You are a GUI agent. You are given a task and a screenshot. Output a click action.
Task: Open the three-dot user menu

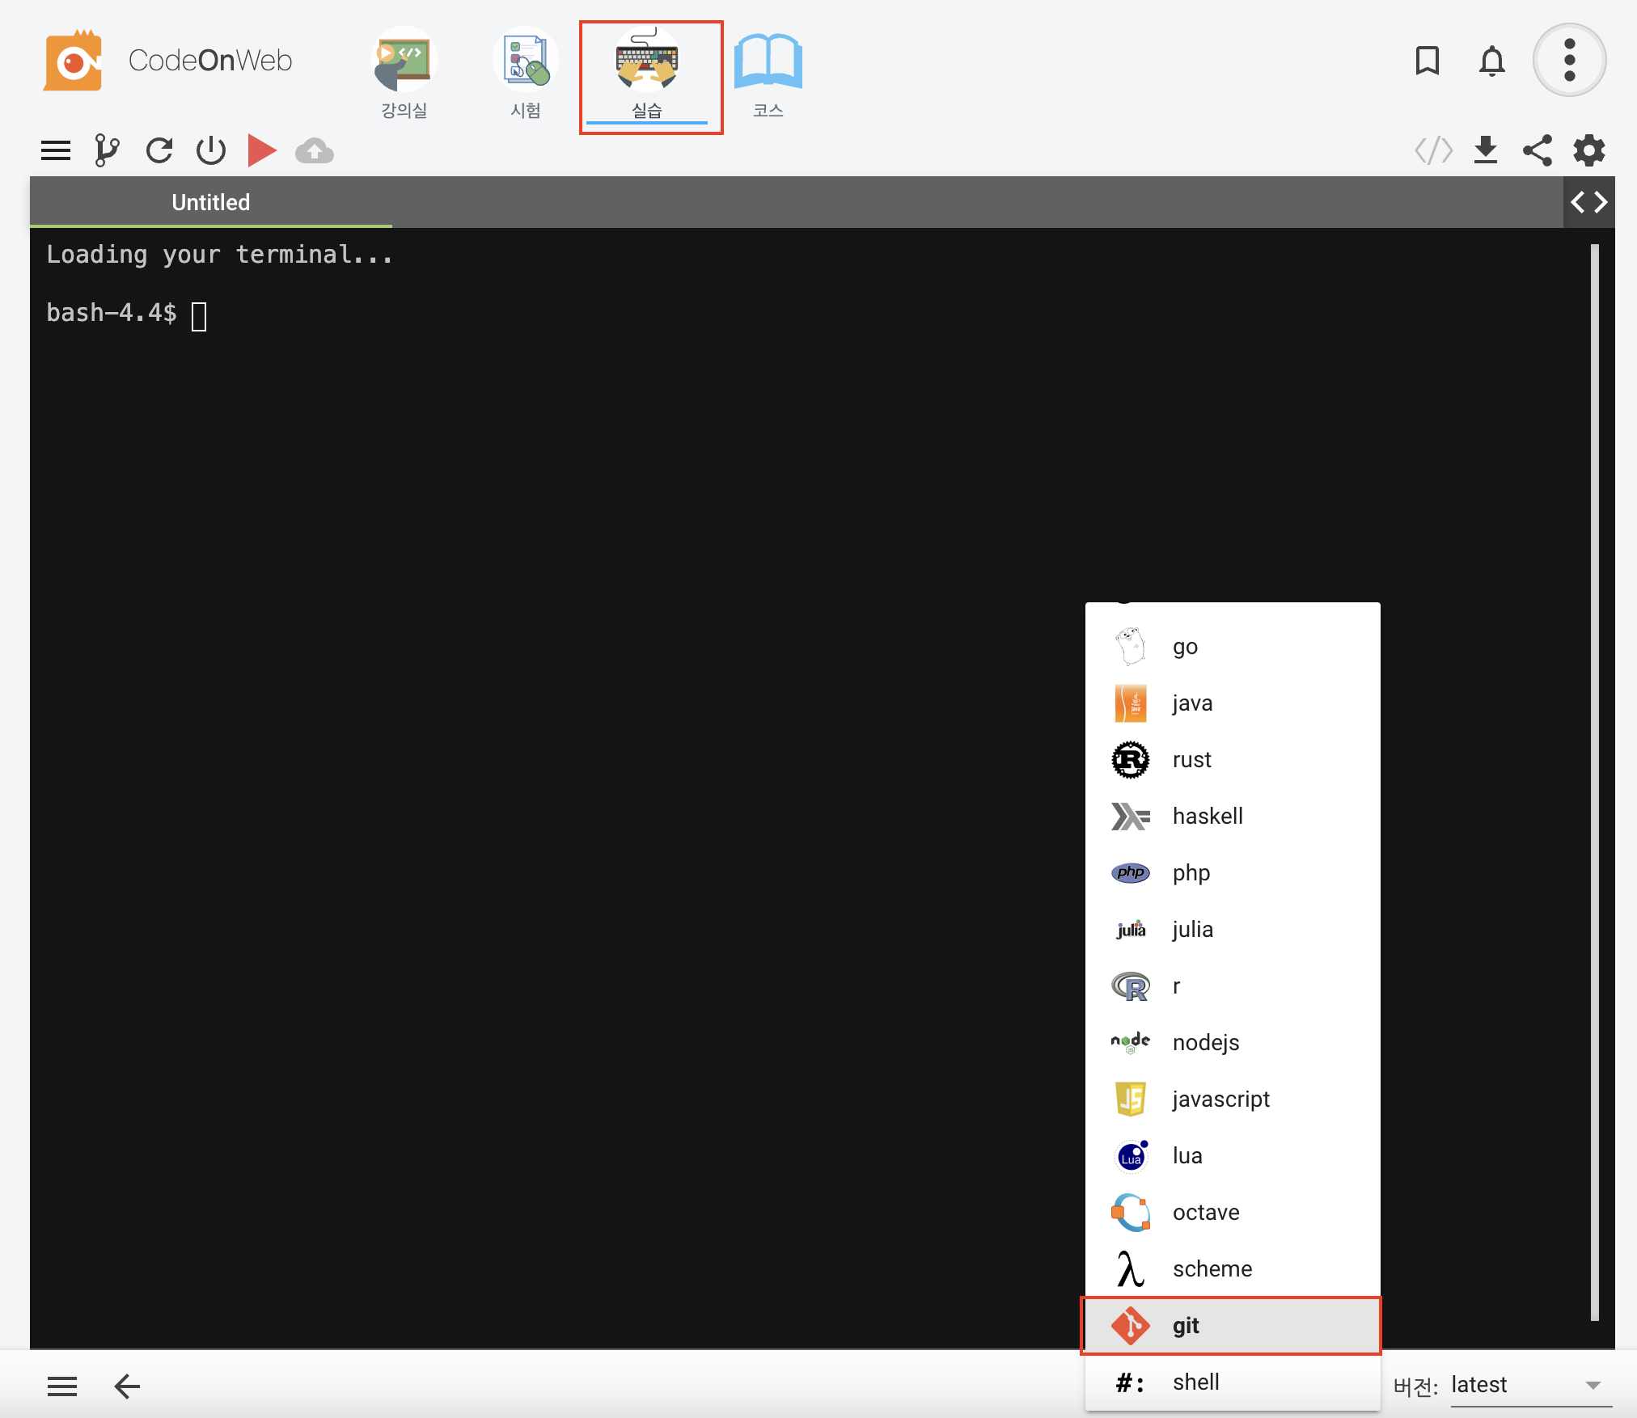[1569, 61]
